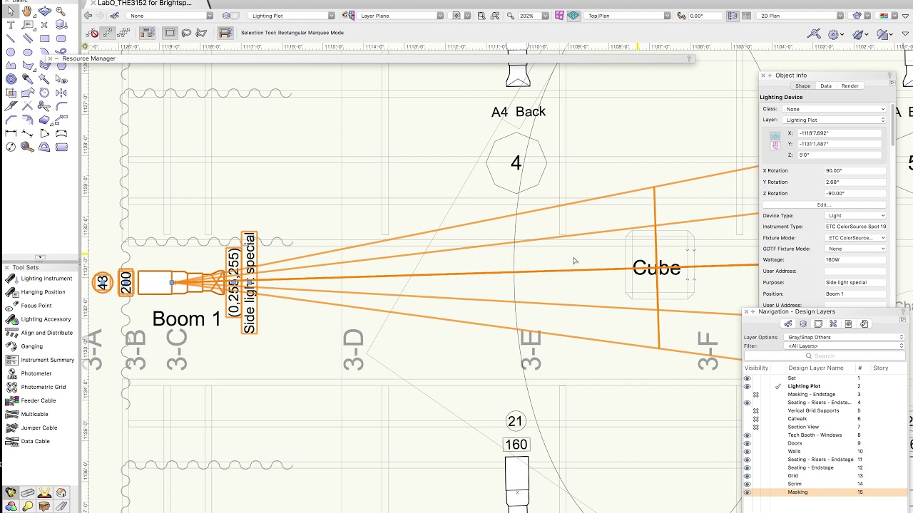The height and width of the screenshot is (513, 913).
Task: Open the Top/Plan view dropdown
Action: (x=628, y=16)
